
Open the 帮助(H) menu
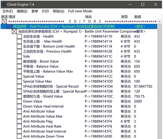click(58, 11)
